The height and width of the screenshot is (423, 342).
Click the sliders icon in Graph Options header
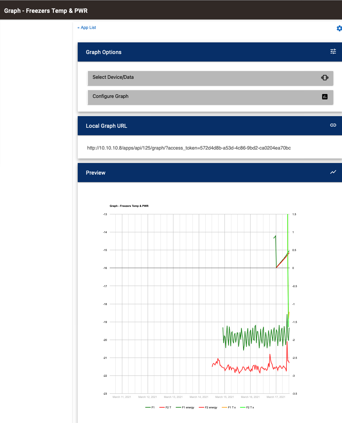click(x=333, y=52)
